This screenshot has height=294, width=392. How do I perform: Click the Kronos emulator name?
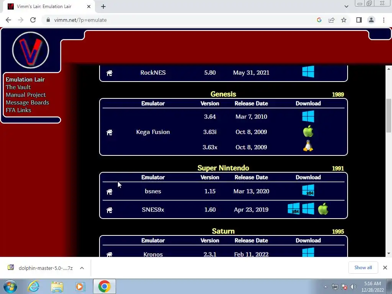click(x=153, y=254)
